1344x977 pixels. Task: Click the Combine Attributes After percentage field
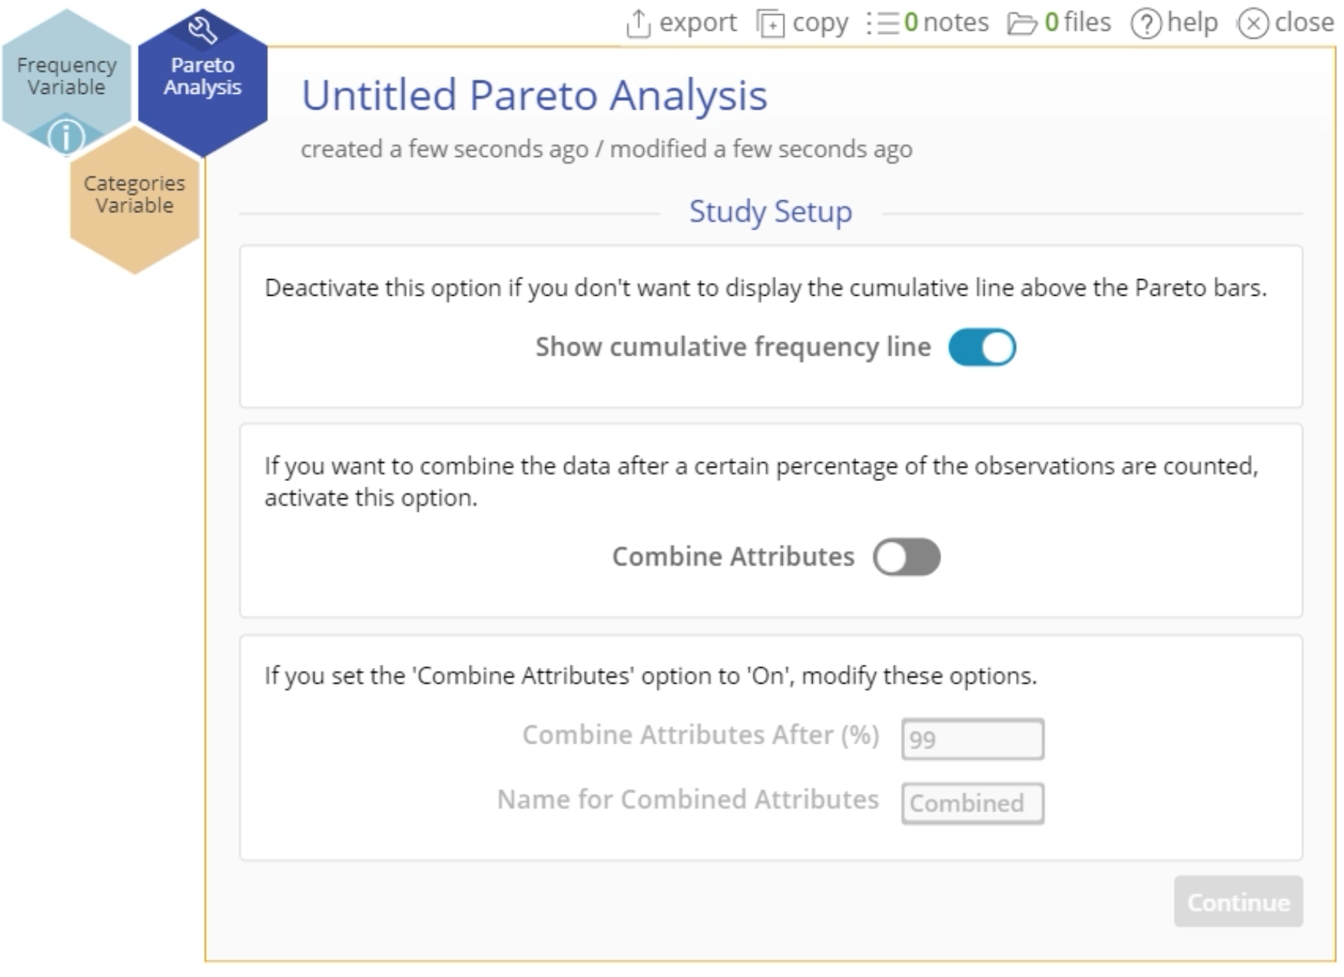pos(973,739)
